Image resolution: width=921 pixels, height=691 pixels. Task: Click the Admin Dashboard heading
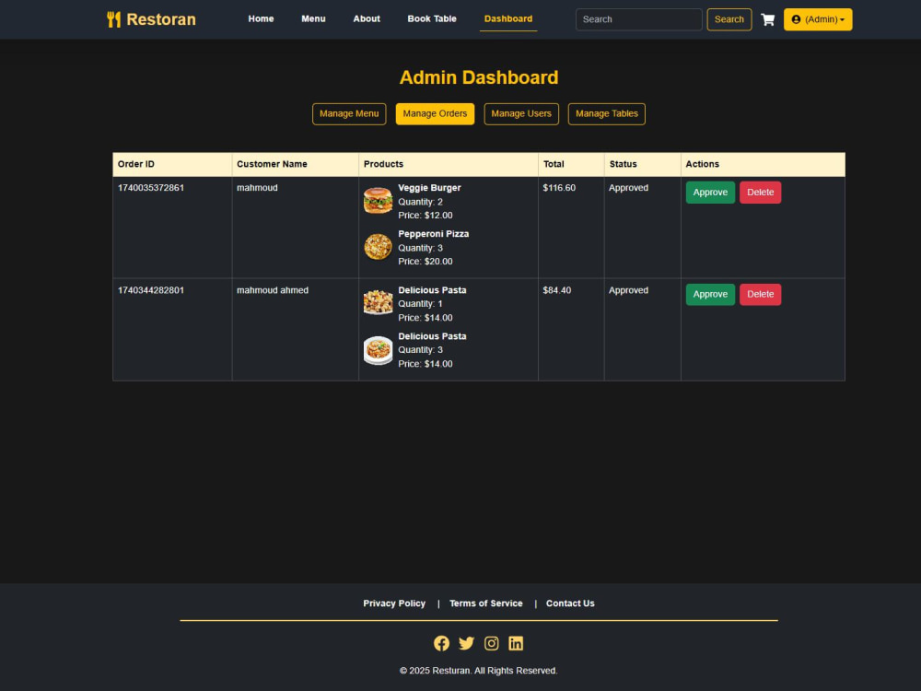pos(479,77)
